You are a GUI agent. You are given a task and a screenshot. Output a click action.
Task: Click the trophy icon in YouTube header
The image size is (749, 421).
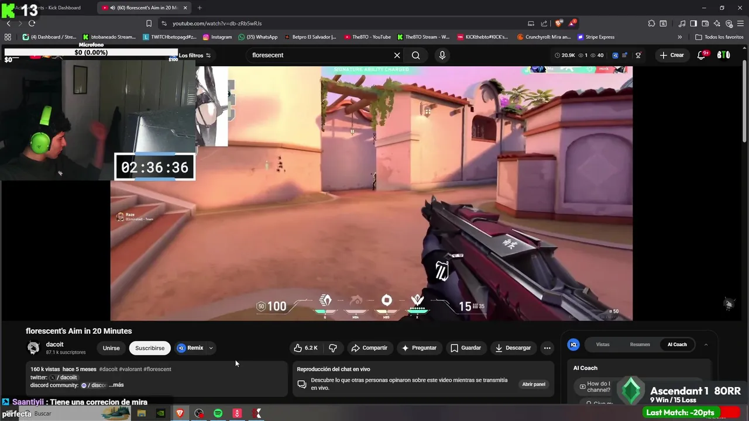638,55
